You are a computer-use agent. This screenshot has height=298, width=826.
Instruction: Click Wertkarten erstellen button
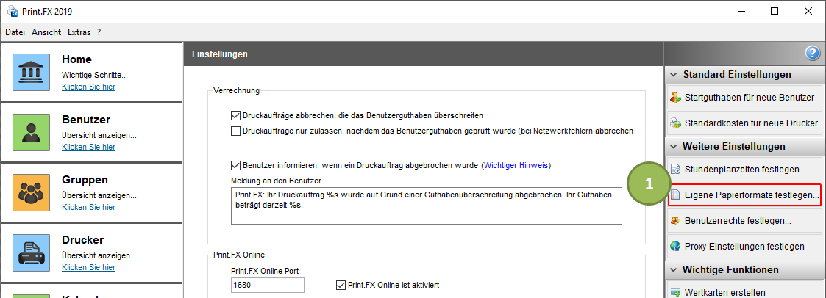click(744, 291)
